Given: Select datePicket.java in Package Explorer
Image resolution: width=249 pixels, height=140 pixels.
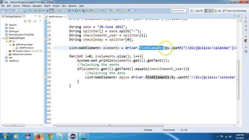Looking at the screenshot, I should (26, 48).
